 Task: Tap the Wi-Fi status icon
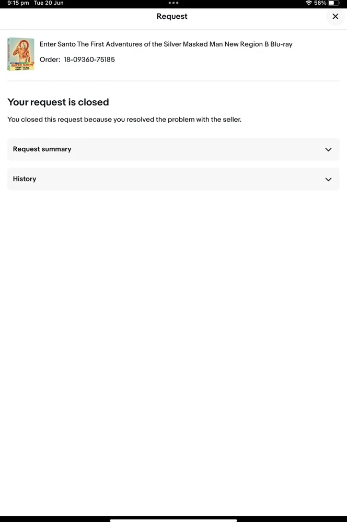[308, 3]
